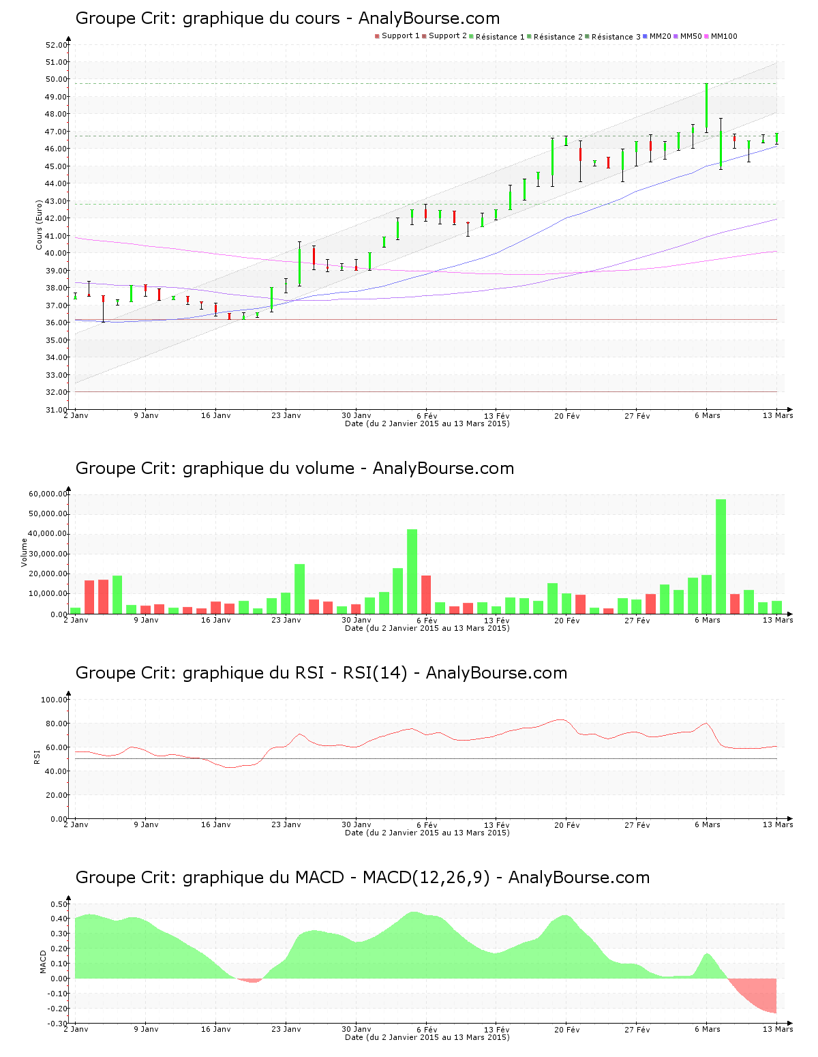Click '6 Fév' date on the RSI chart
The image size is (818, 1057).
pyautogui.click(x=427, y=824)
